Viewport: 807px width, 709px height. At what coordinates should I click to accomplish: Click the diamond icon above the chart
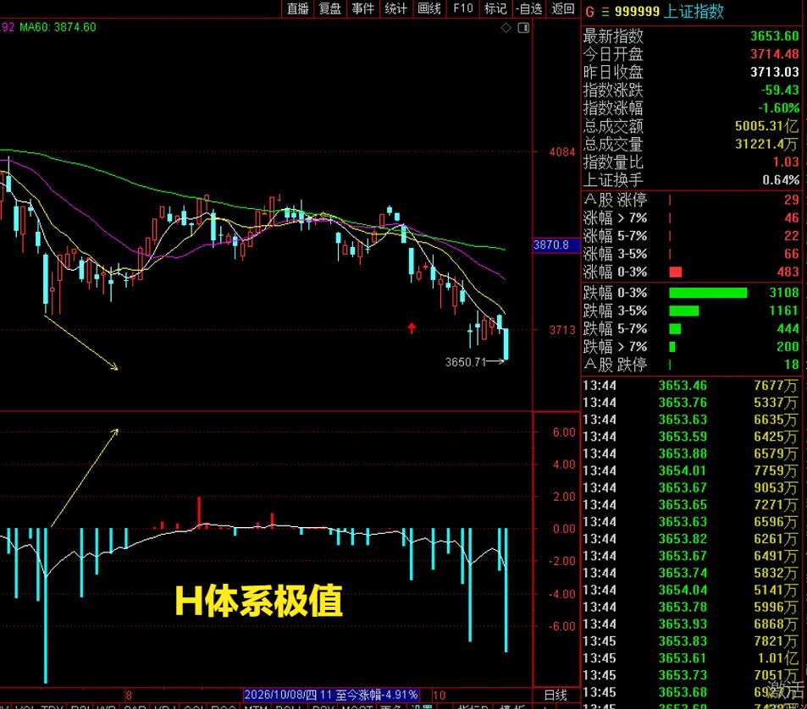(506, 28)
